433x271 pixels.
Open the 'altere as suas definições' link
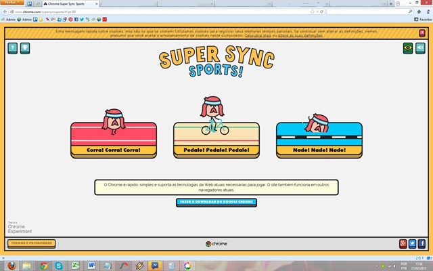(x=300, y=35)
